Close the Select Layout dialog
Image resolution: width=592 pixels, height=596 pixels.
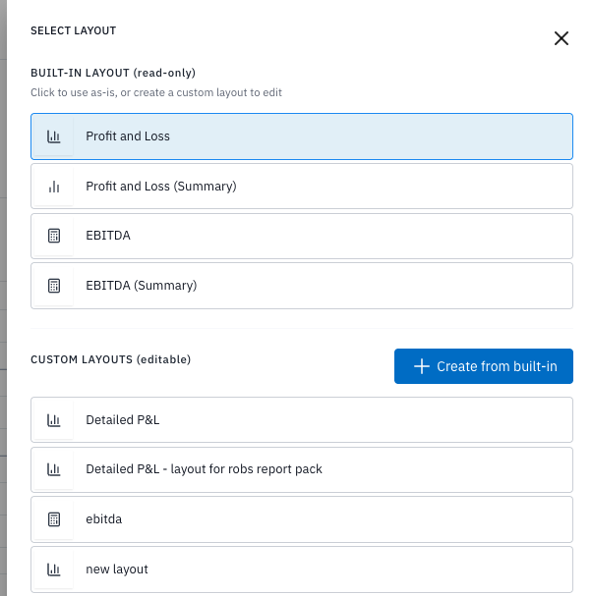tap(562, 39)
